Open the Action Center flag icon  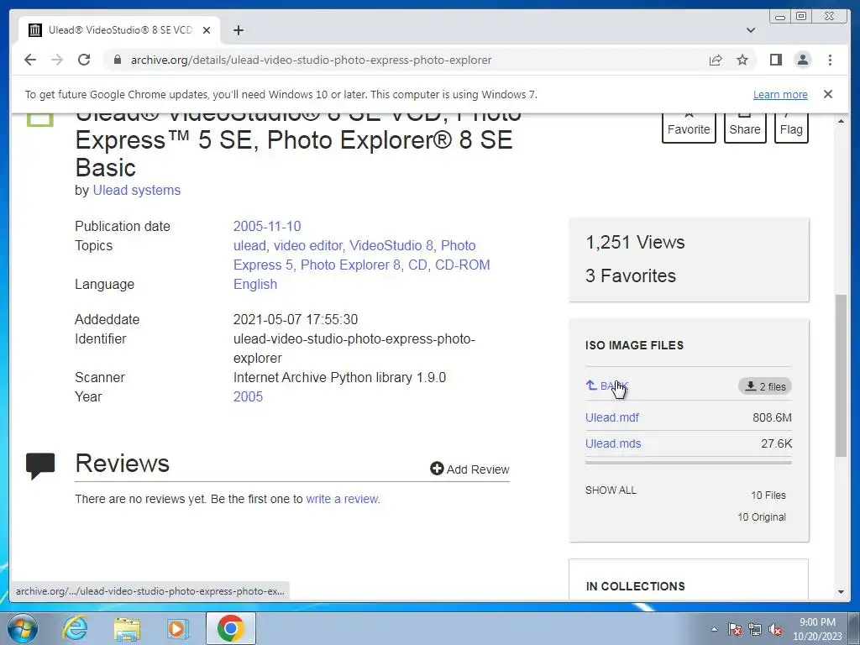point(735,629)
